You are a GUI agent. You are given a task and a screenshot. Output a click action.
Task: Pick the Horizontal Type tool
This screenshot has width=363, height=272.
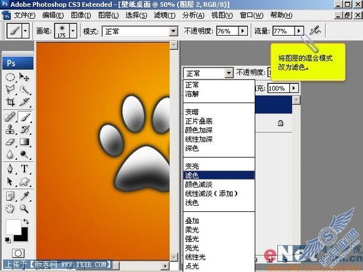tap(24, 169)
